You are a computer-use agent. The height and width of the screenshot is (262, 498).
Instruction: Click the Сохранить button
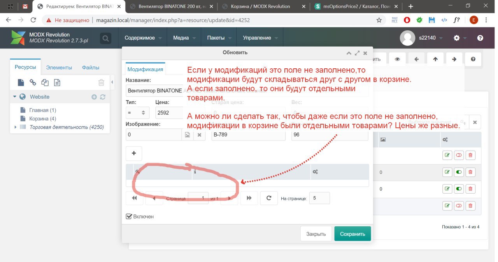(x=352, y=234)
